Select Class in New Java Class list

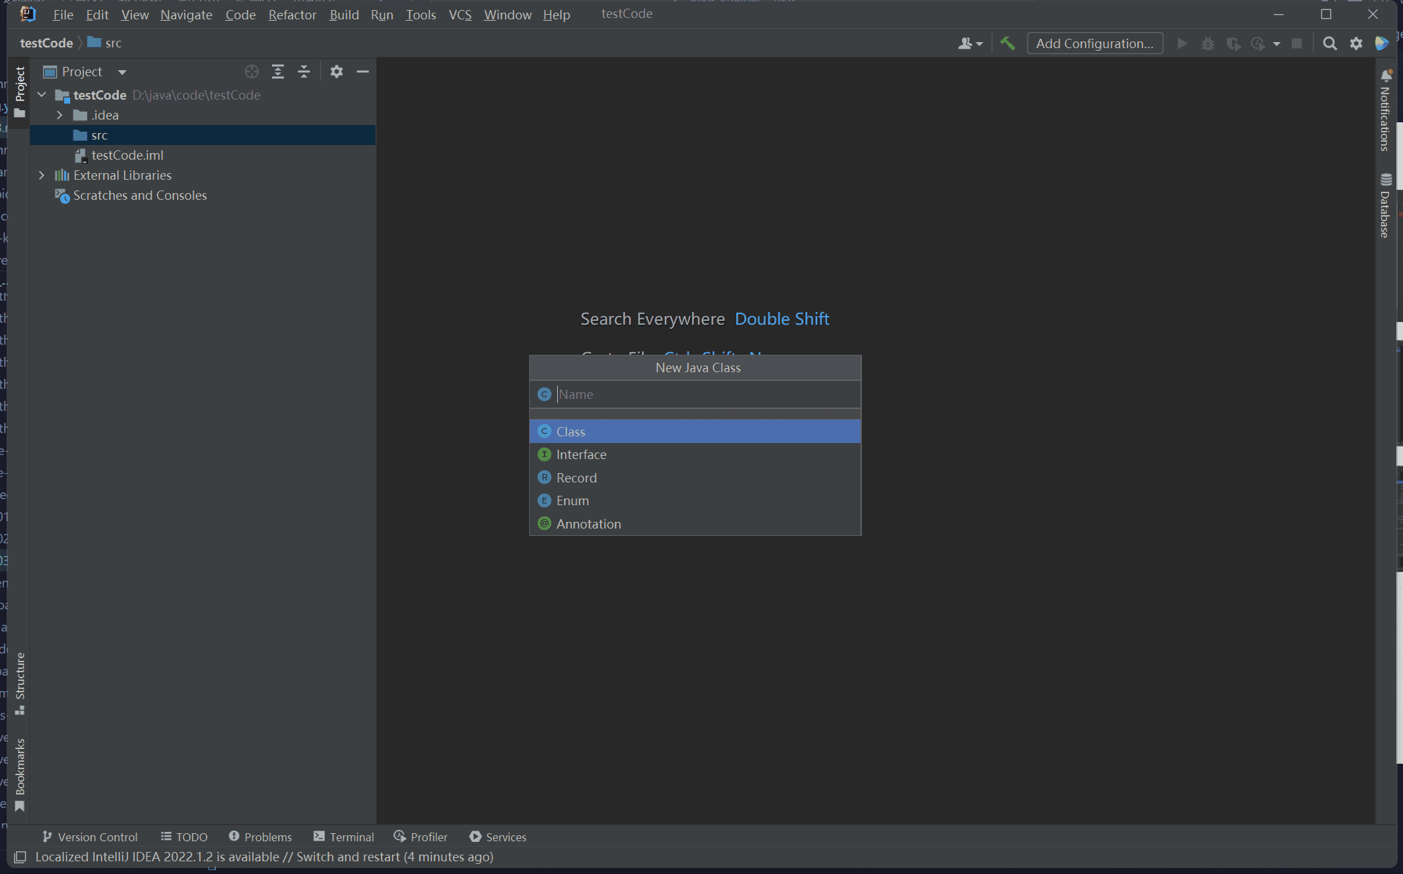[x=695, y=432]
